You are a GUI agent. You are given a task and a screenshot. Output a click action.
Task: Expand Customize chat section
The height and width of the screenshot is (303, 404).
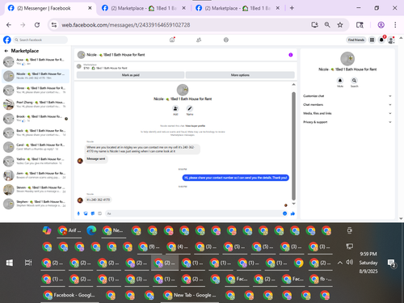pos(347,96)
